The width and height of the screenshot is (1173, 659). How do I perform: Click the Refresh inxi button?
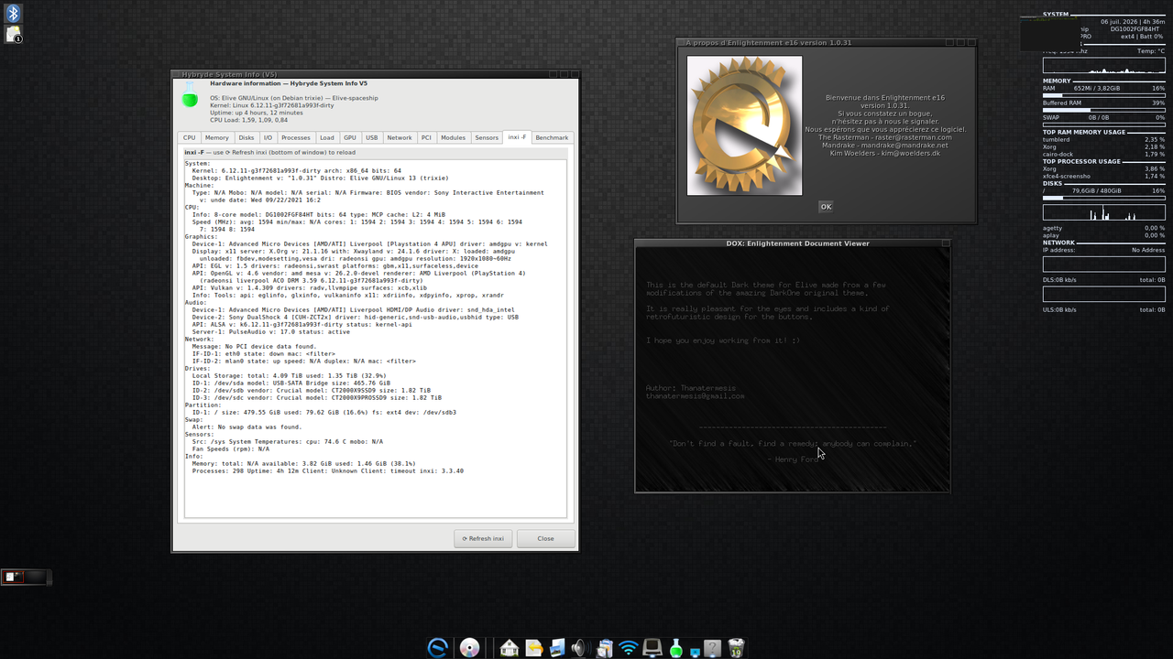[483, 538]
